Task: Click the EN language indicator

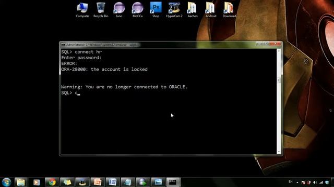Action: click(x=290, y=182)
